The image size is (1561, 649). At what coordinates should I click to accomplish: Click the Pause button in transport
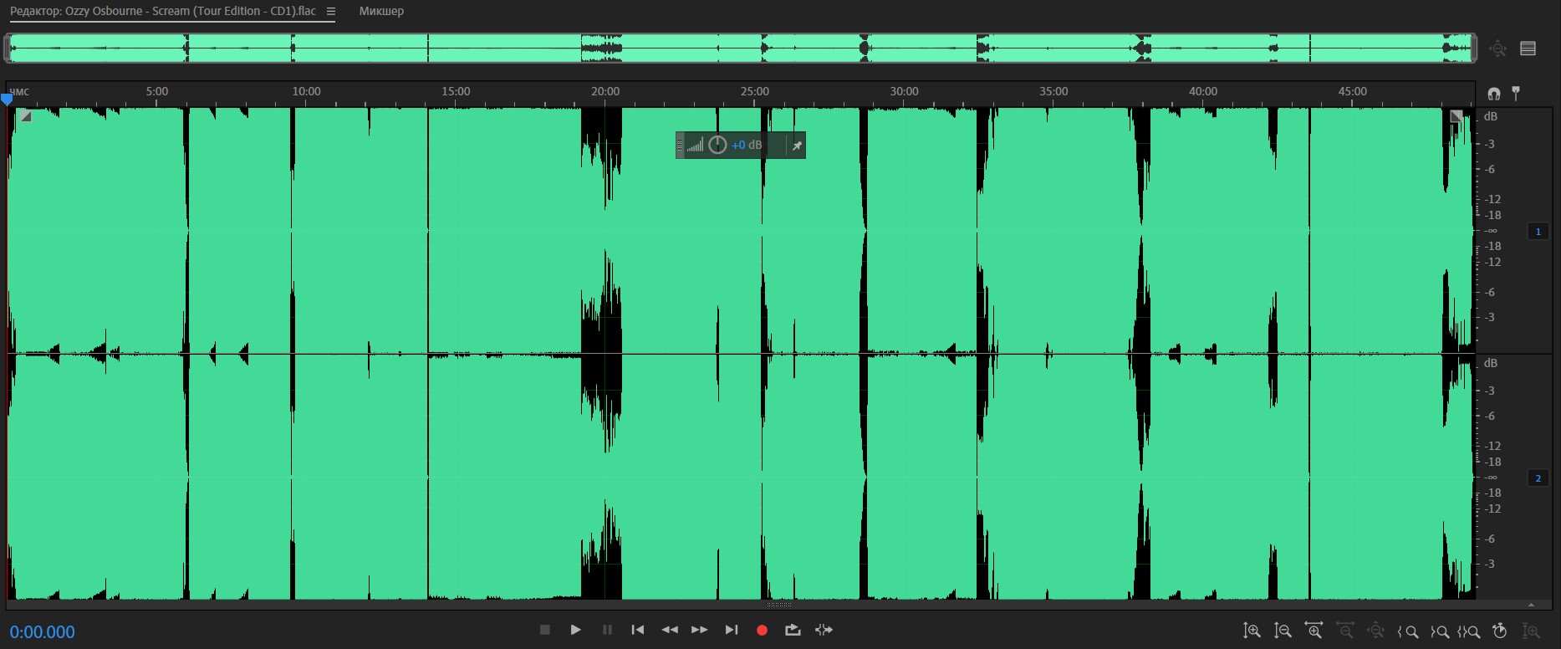(607, 630)
